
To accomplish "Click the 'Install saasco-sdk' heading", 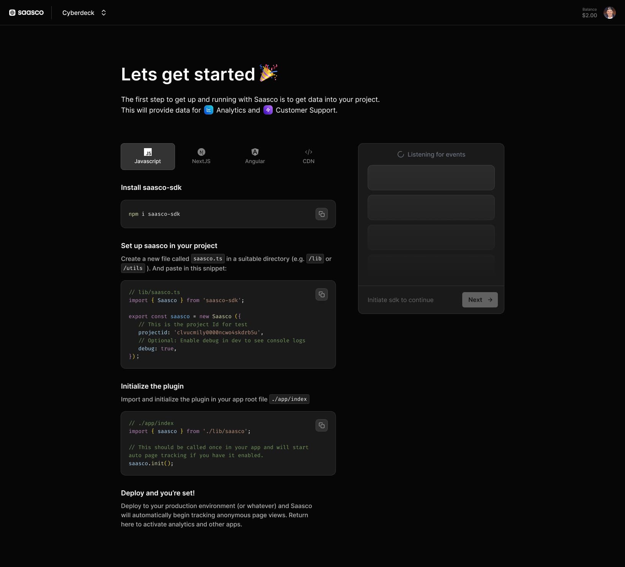I will 151,188.
